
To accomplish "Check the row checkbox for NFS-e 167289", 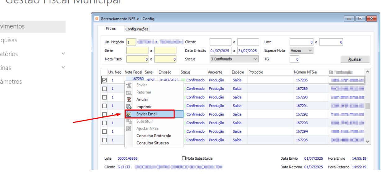I will click(105, 89).
